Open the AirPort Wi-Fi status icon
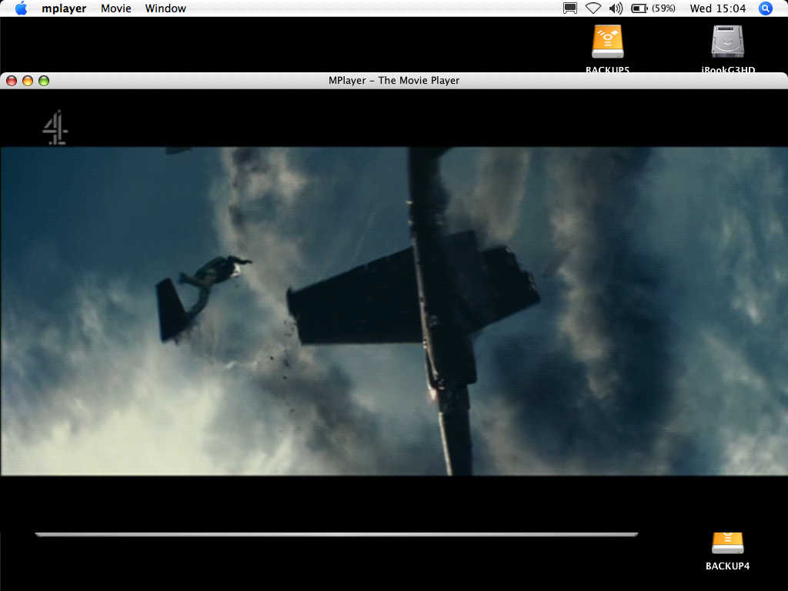 (593, 8)
